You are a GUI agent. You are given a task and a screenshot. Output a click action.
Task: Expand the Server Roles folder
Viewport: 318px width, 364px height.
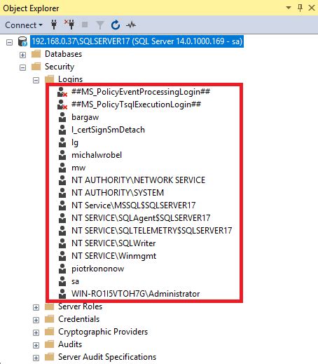[x=36, y=307]
